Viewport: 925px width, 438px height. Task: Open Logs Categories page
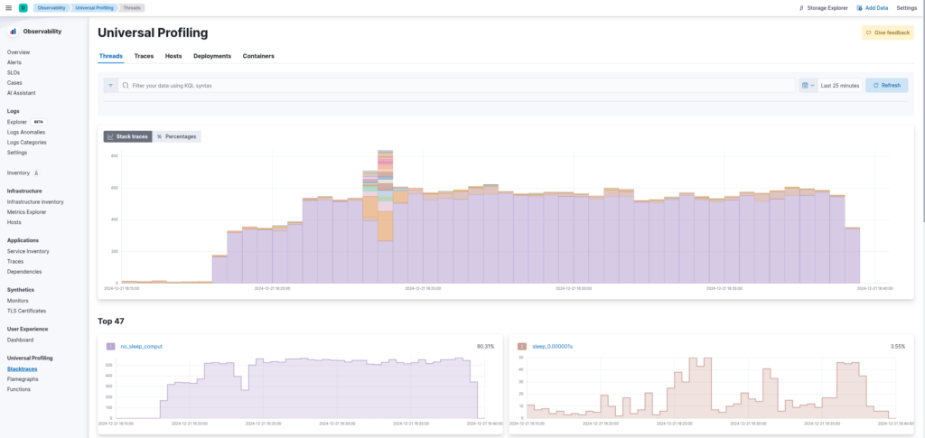tap(26, 142)
